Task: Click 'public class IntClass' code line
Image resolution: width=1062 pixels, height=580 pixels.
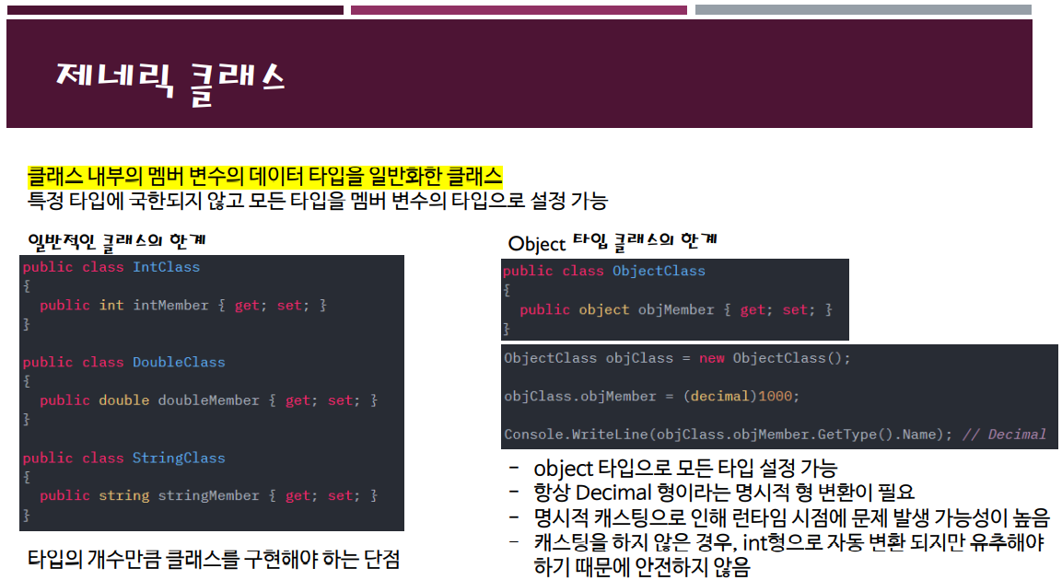Action: click(111, 267)
